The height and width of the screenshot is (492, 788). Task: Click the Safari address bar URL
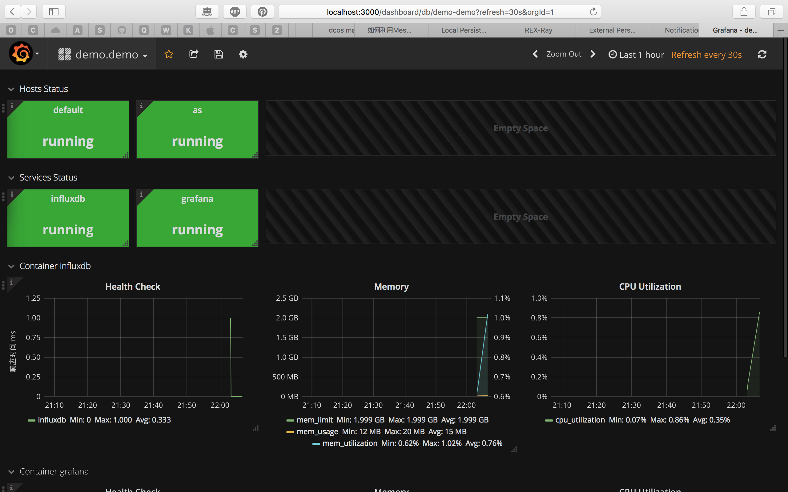440,12
